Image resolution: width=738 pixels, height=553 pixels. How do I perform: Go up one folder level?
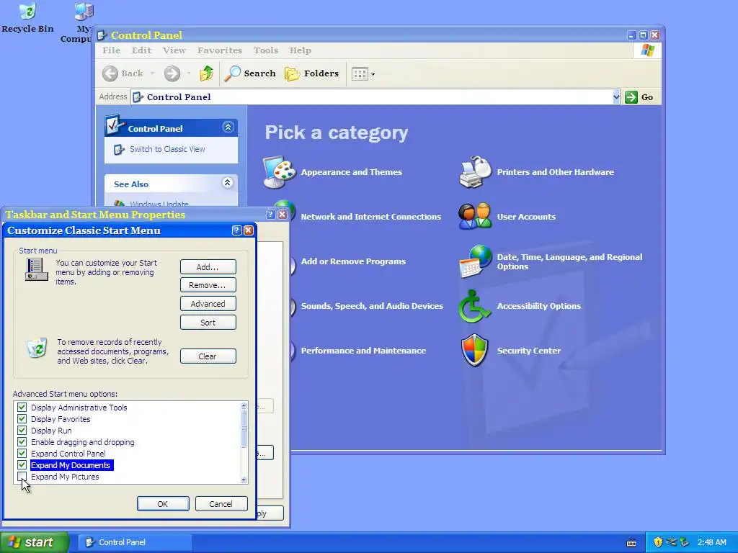207,73
